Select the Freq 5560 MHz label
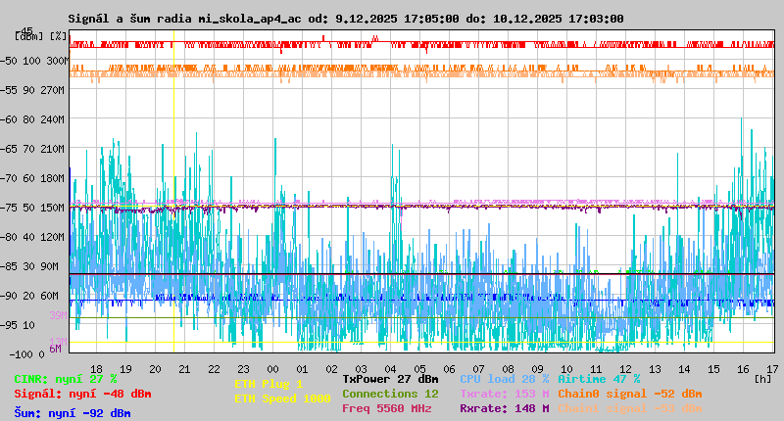Screen dimensions: 784x421 pyautogui.click(x=386, y=408)
